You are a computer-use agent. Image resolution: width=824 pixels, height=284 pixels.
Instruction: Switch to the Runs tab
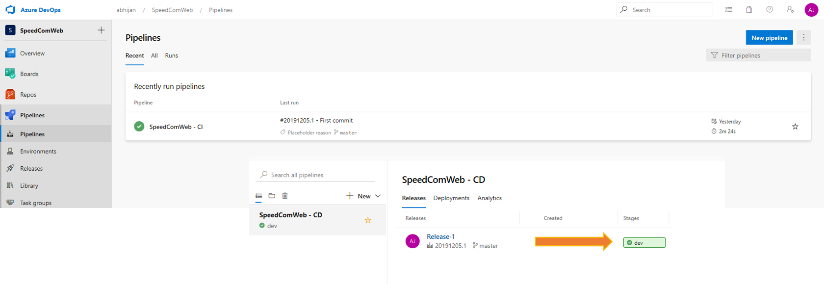click(171, 55)
